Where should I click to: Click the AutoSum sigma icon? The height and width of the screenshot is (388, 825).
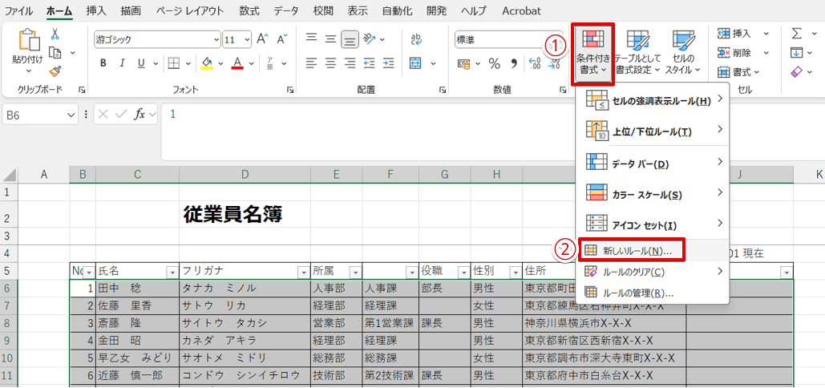tap(798, 34)
